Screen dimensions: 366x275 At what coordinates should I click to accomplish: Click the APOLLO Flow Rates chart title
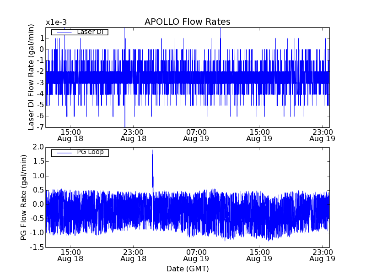tap(187, 22)
